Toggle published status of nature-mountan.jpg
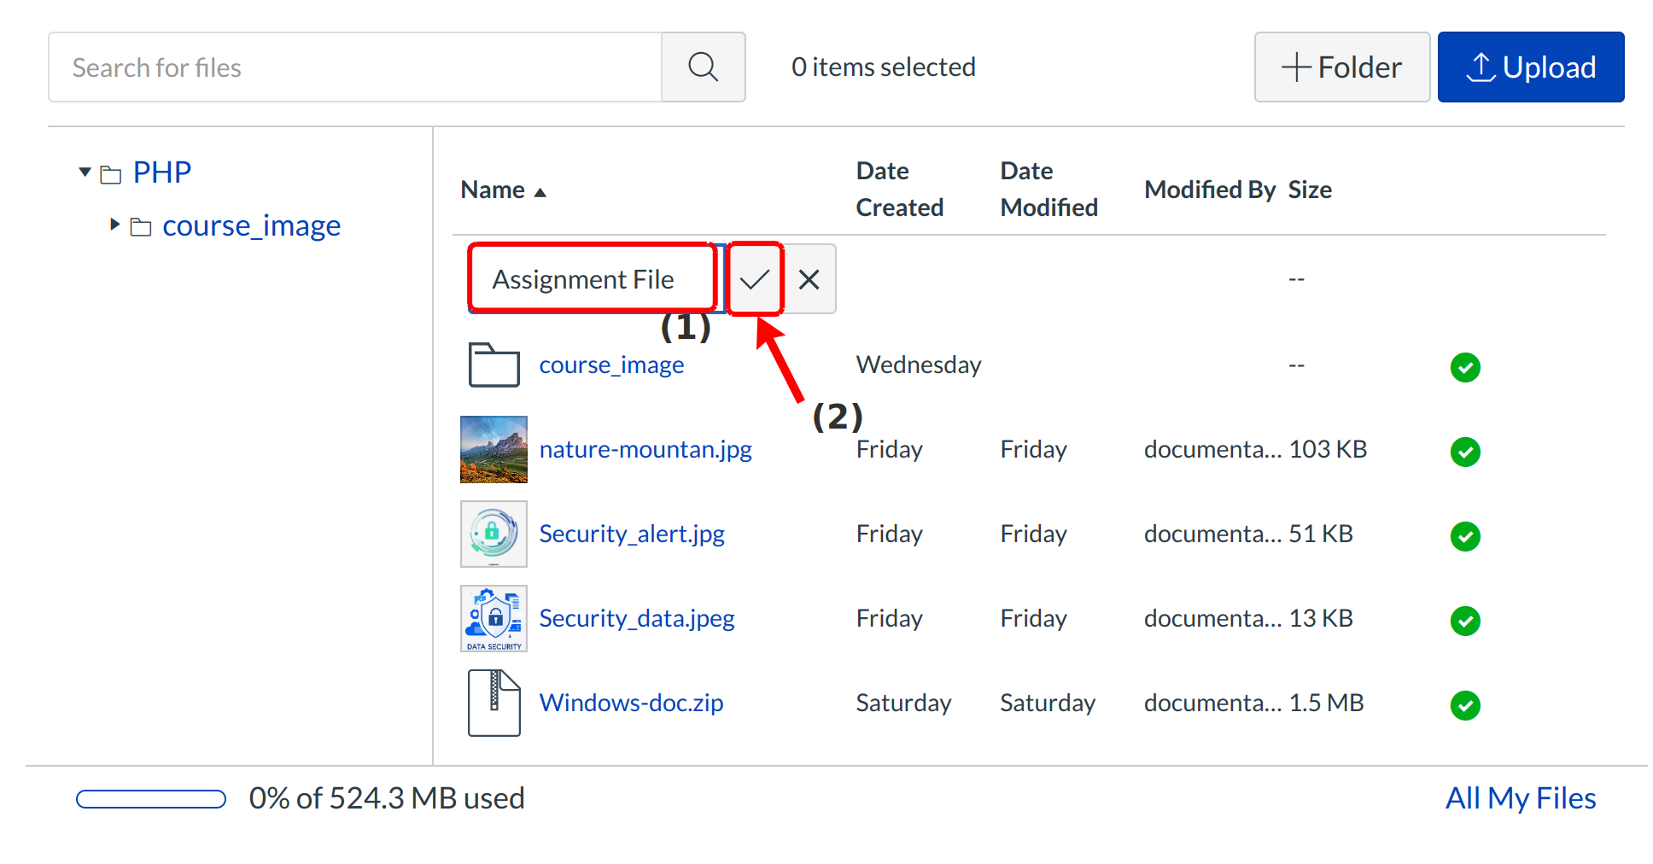Viewport: 1653px width, 864px height. click(1464, 452)
